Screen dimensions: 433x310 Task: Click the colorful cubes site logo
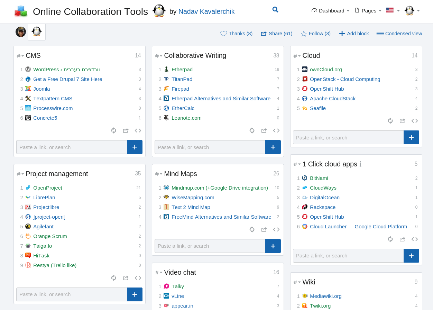(x=21, y=11)
